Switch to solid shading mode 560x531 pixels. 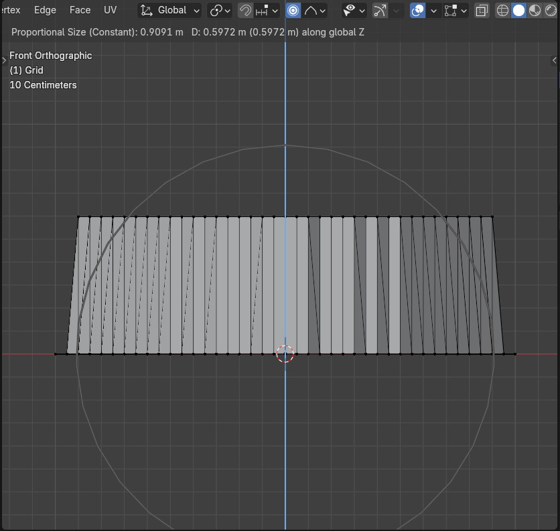coord(518,11)
